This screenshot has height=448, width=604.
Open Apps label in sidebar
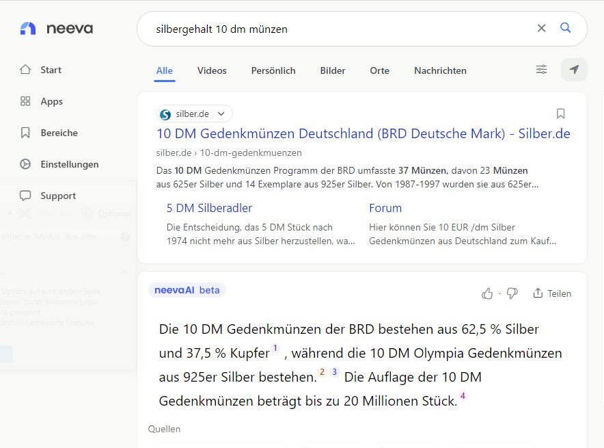click(x=52, y=101)
